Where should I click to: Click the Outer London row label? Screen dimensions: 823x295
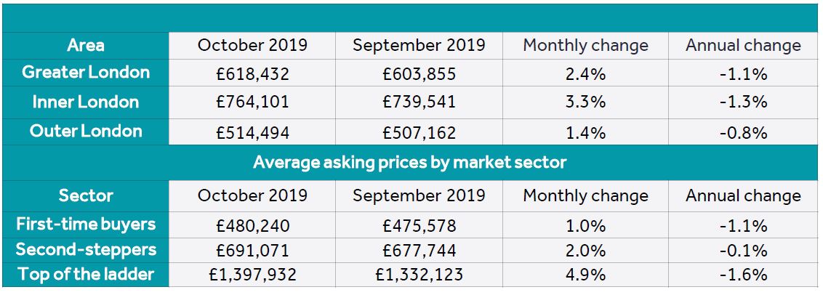tap(86, 132)
